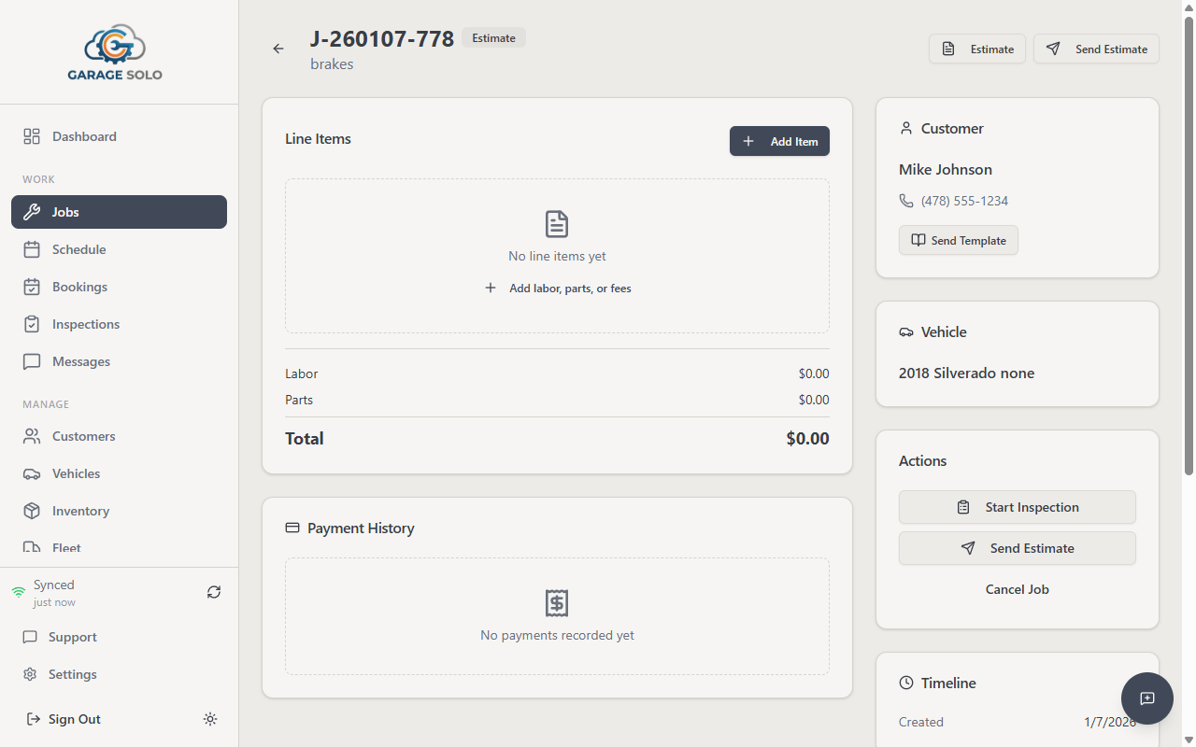Click Add labor, parts, or fees
Viewport: 1196px width, 747px height.
(557, 289)
